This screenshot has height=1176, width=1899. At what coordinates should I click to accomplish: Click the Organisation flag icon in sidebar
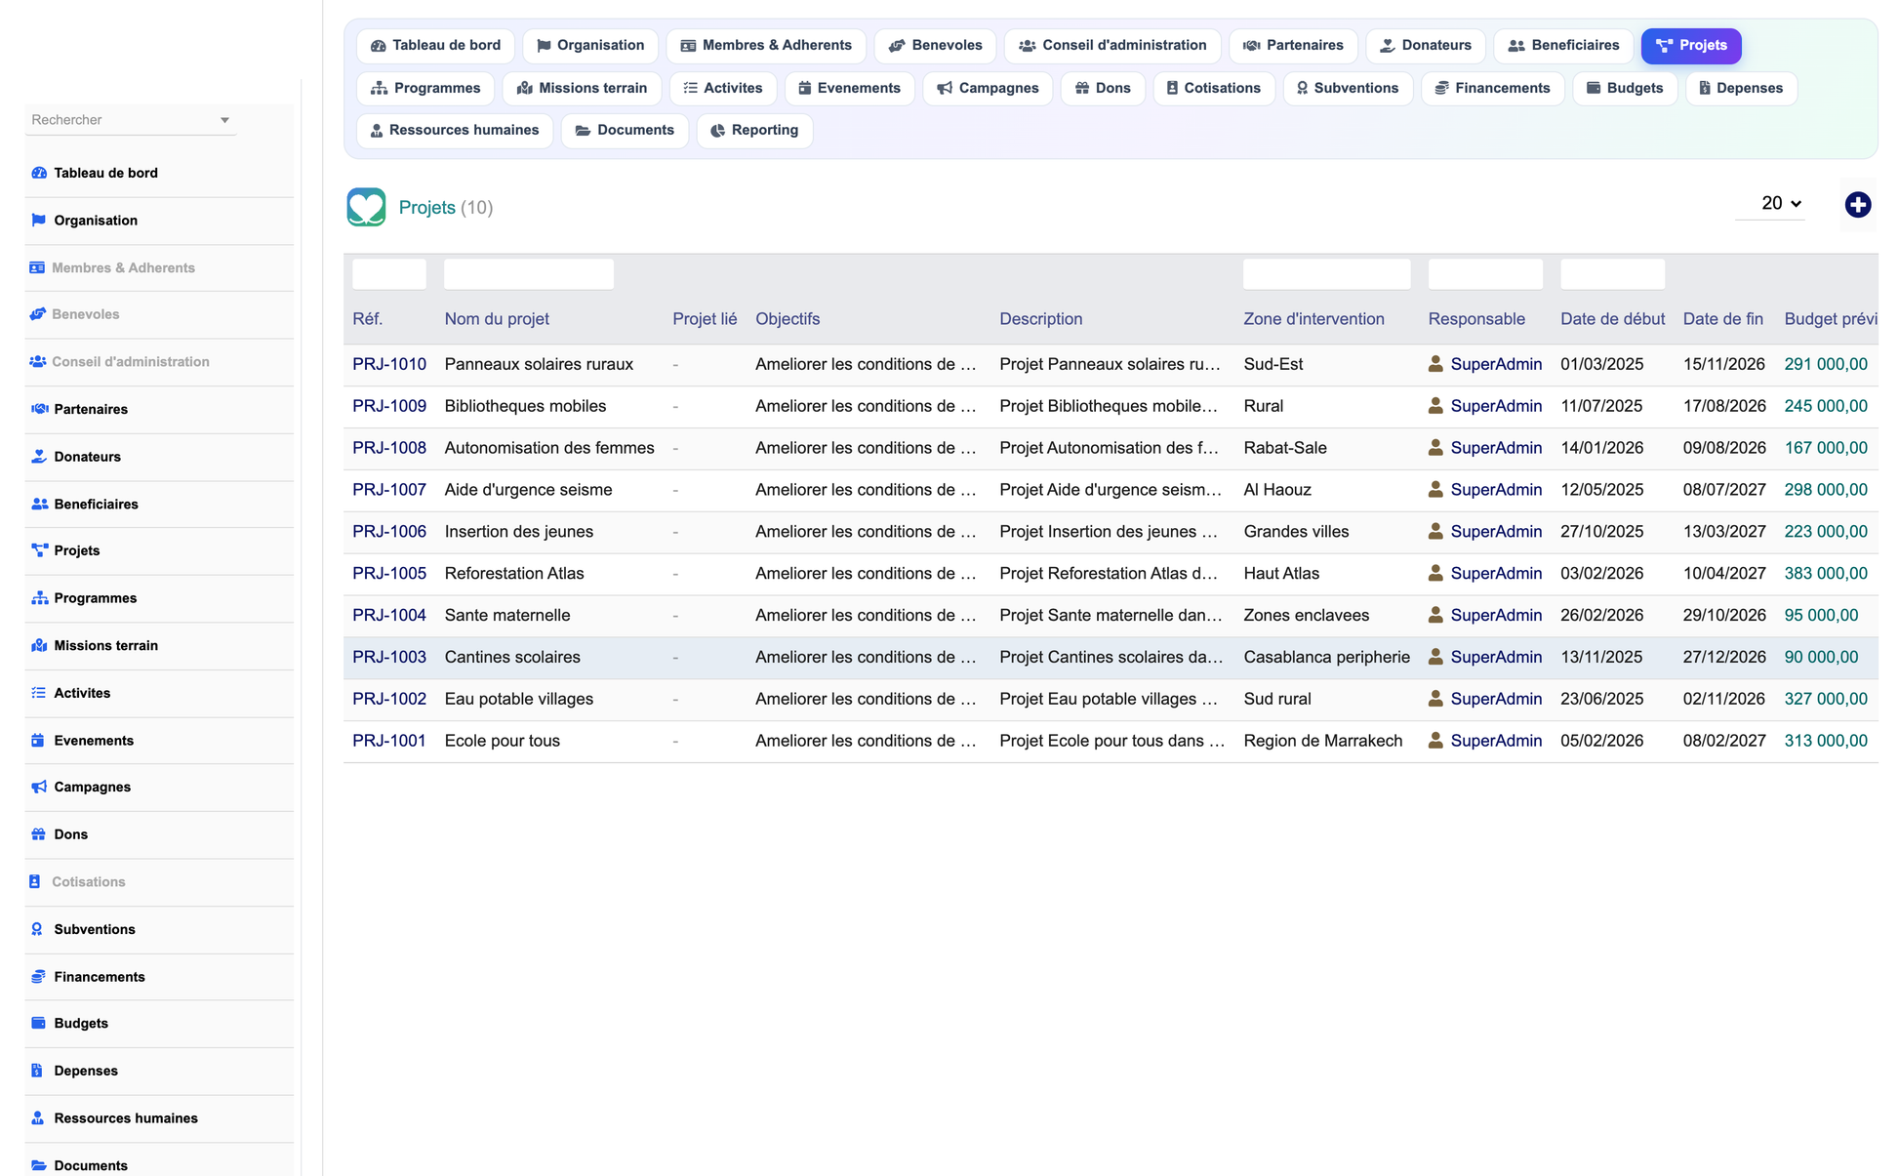tap(39, 221)
